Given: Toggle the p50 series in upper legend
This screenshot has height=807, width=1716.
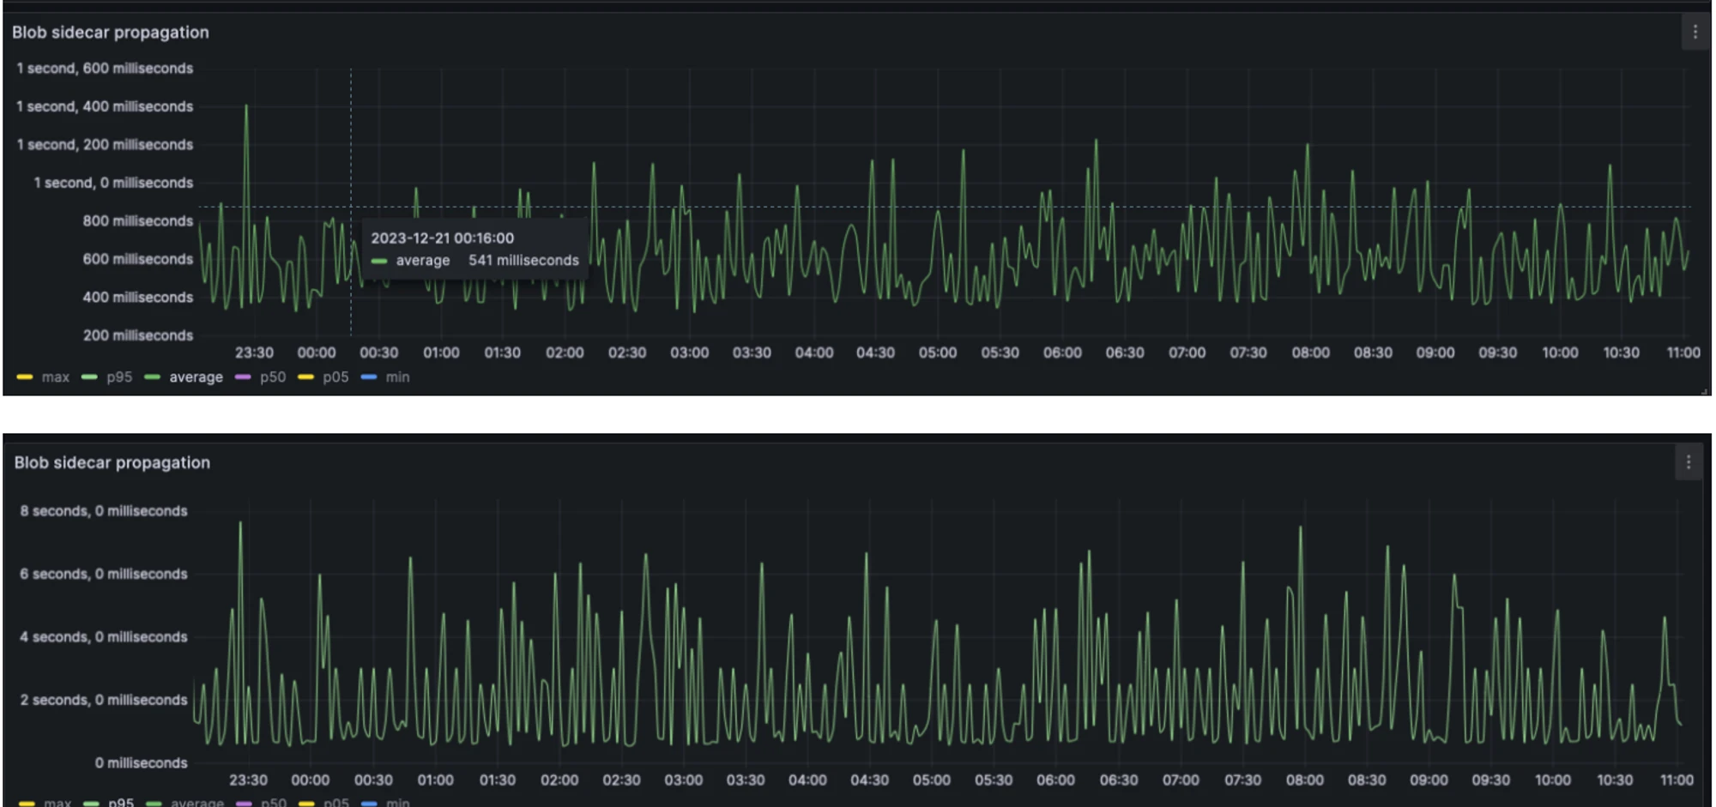Looking at the screenshot, I should [273, 377].
